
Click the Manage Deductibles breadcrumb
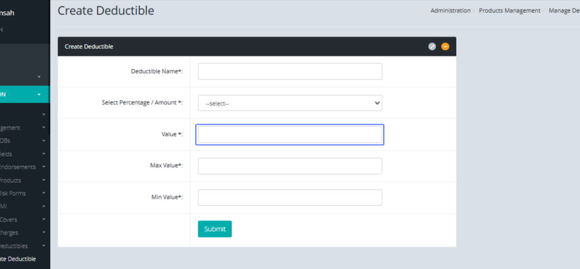(565, 11)
